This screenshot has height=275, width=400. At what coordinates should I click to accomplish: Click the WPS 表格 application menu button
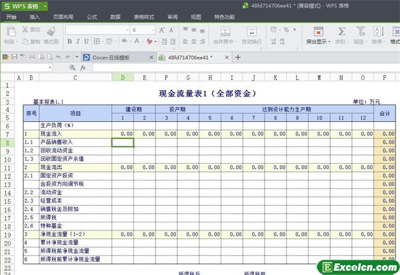pos(20,5)
